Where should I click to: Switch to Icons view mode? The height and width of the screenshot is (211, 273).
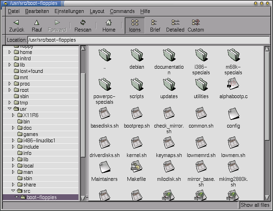135,26
